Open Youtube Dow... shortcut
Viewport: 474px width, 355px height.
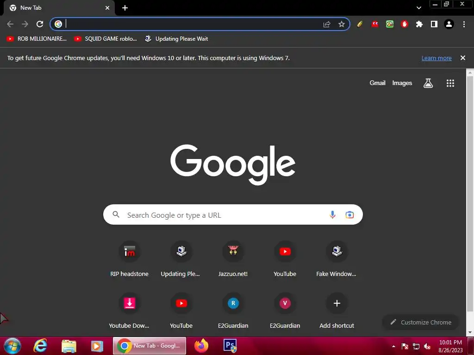coord(130,312)
